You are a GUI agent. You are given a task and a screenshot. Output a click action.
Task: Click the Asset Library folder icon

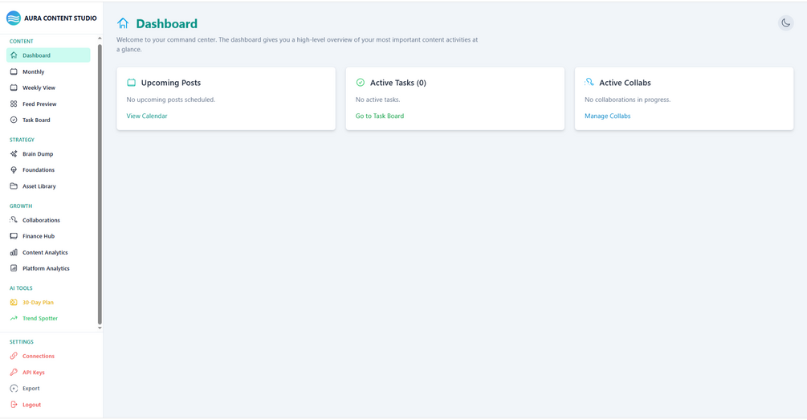click(14, 186)
